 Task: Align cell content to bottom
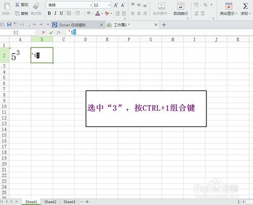point(145,6)
